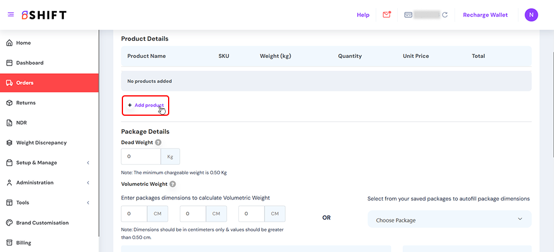Open the Choose Package dropdown
The image size is (554, 252).
point(449,219)
